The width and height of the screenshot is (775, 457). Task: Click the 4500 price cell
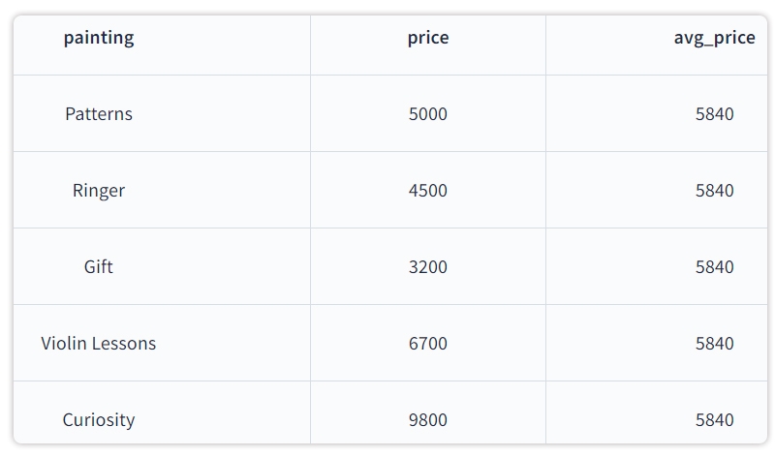[427, 191]
